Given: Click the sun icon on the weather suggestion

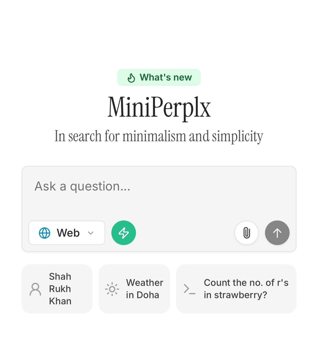Looking at the screenshot, I should (x=112, y=289).
